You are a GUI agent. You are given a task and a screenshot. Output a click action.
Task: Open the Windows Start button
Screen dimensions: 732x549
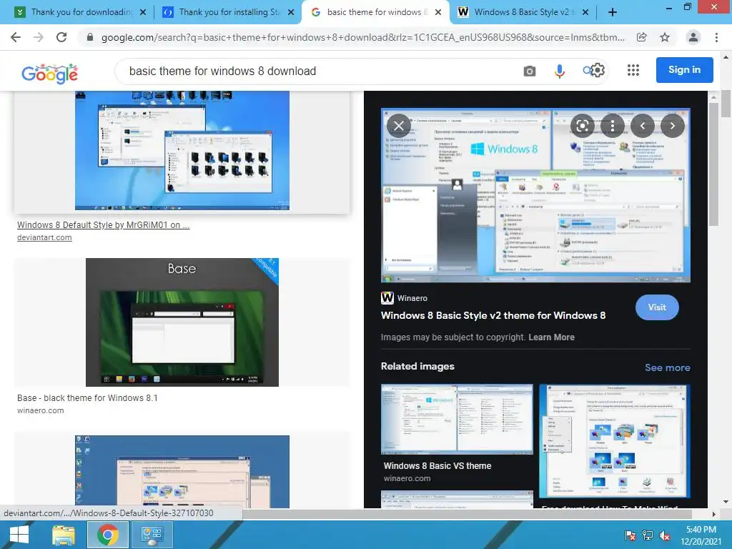coord(19,535)
